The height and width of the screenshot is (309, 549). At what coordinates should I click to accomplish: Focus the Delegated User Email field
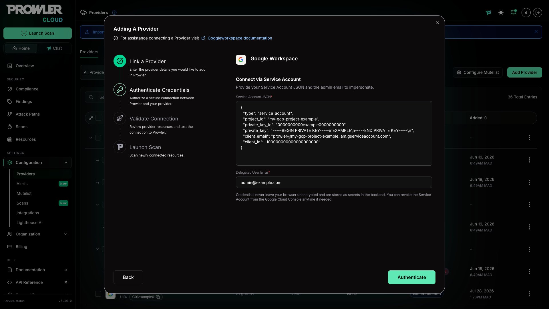point(334,182)
